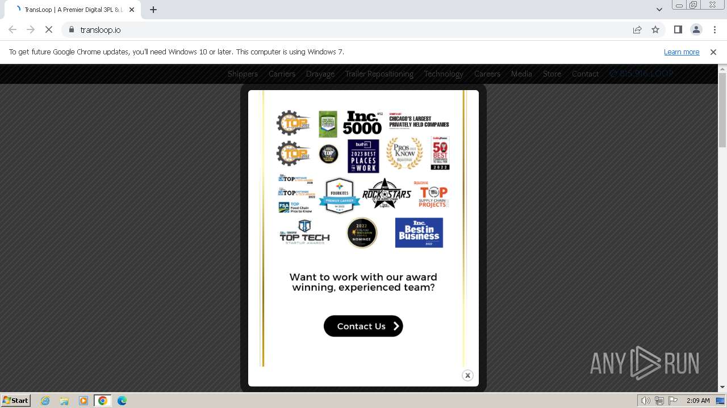Close the TransLoop tab
This screenshot has width=727, height=408.
(x=132, y=10)
